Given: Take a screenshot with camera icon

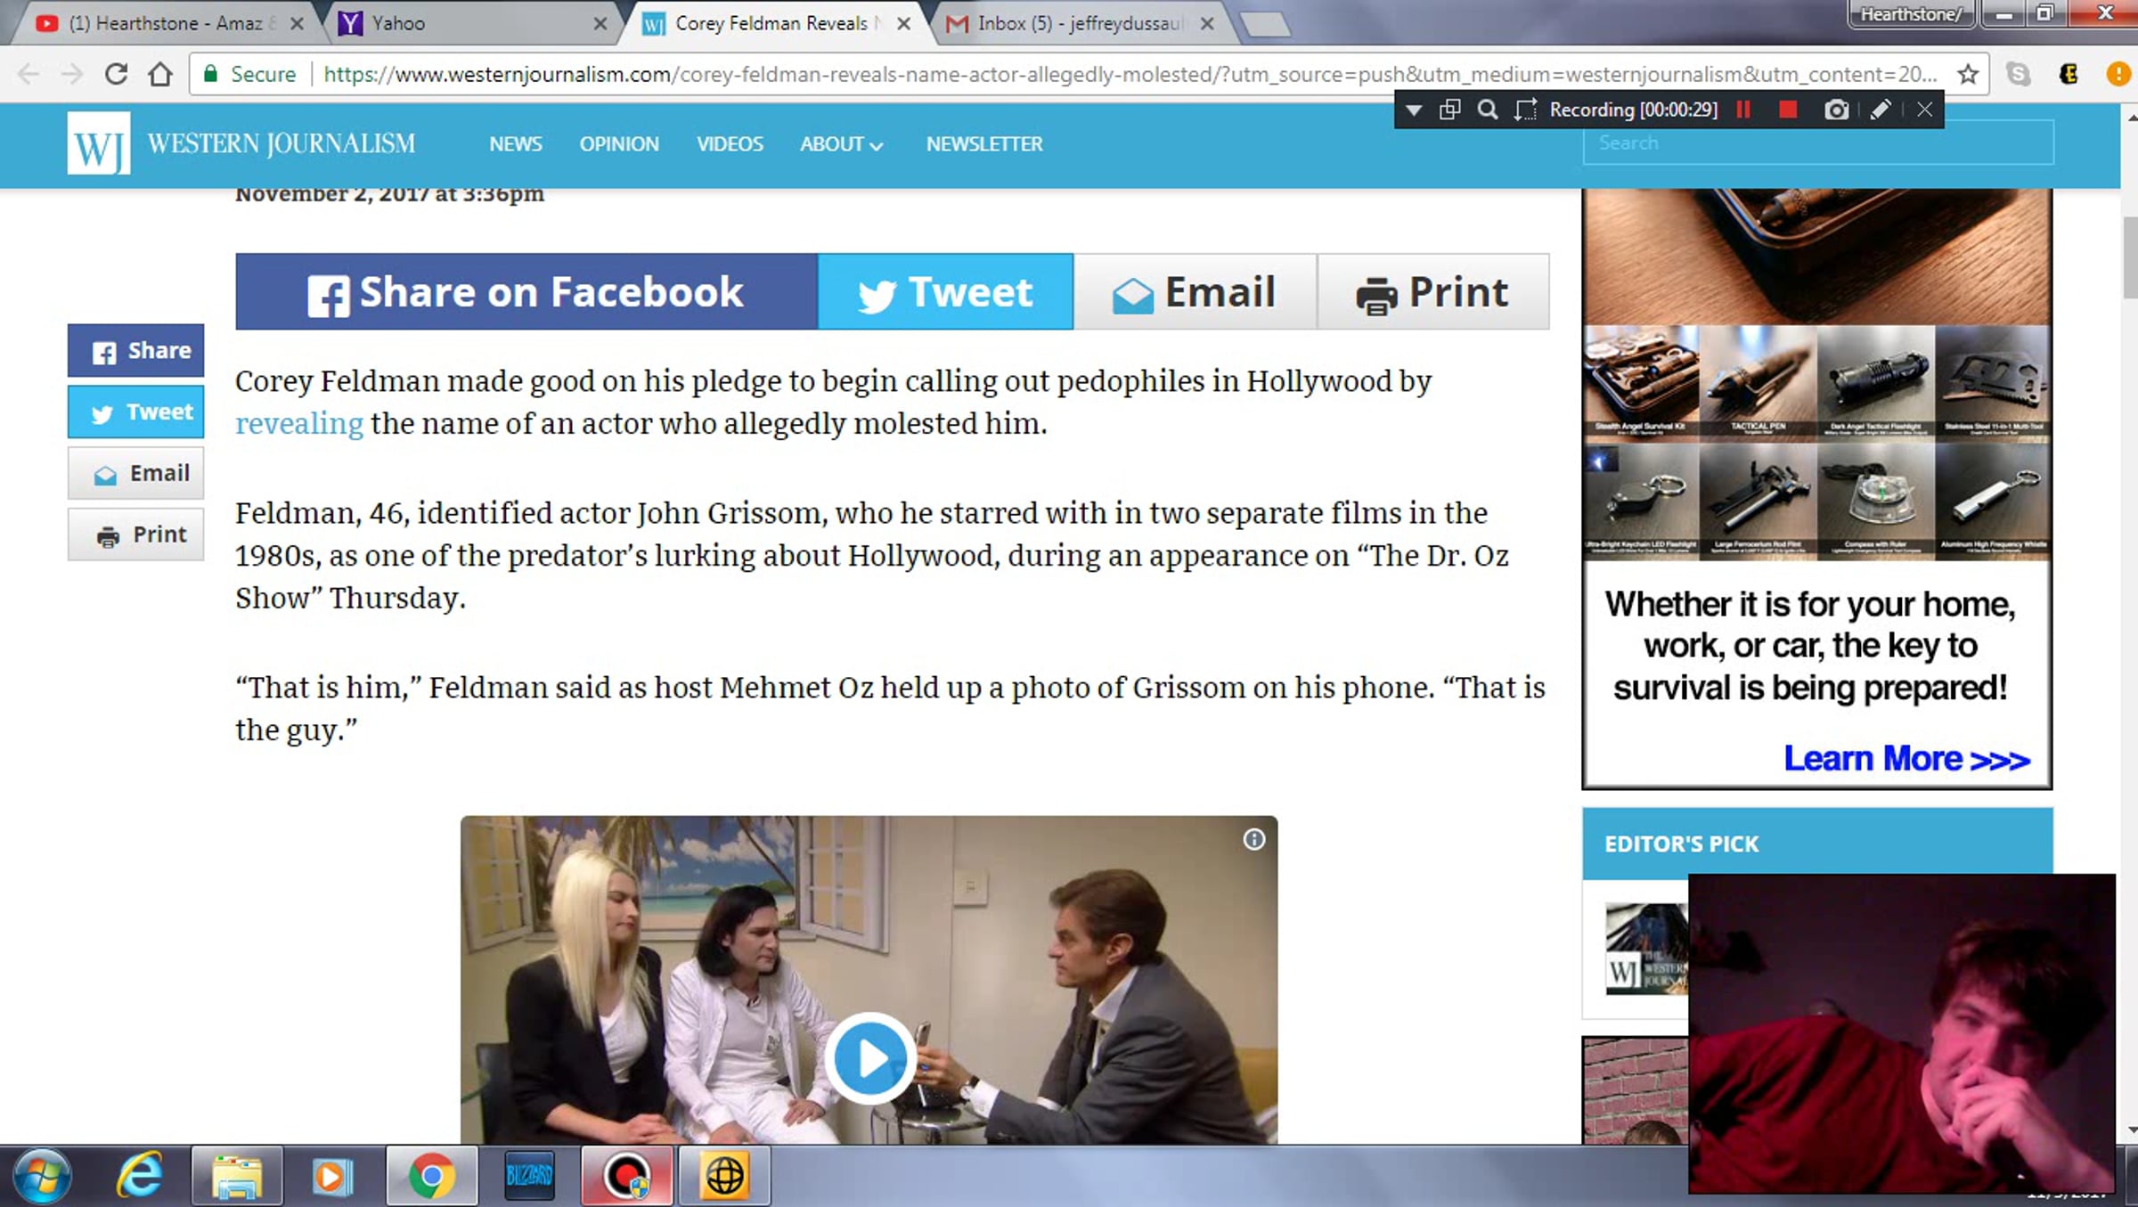Looking at the screenshot, I should [1836, 110].
